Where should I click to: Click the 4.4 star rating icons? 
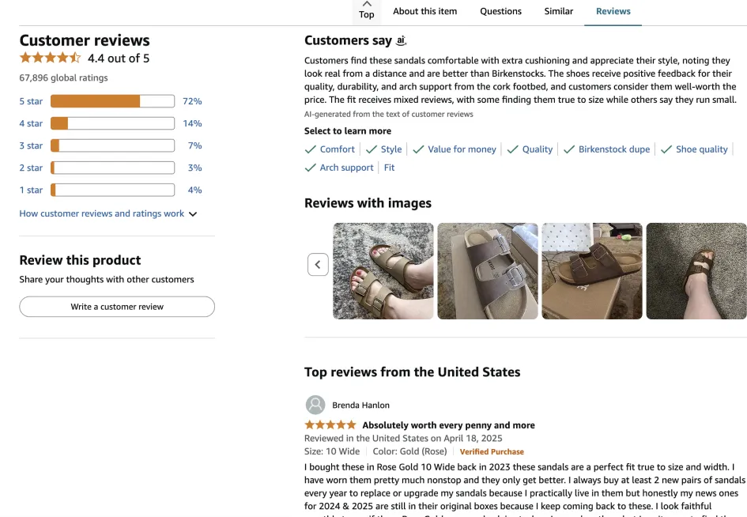[x=50, y=58]
